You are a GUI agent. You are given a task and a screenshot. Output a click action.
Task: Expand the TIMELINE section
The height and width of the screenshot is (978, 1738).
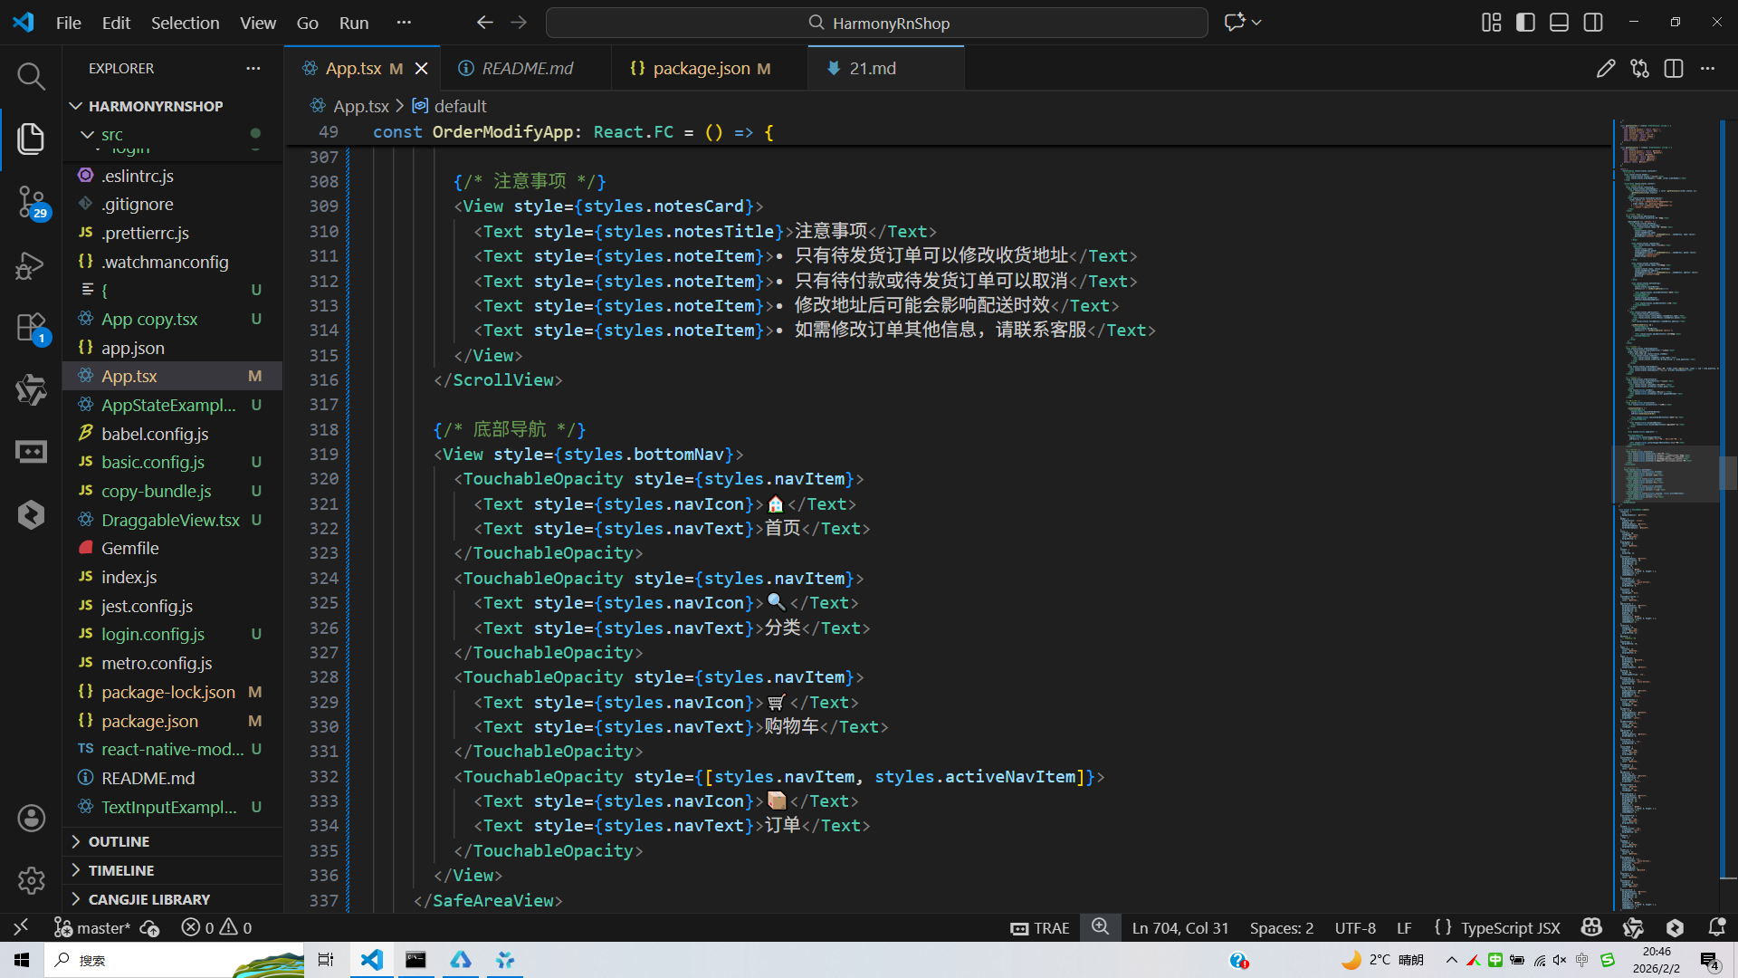[120, 870]
